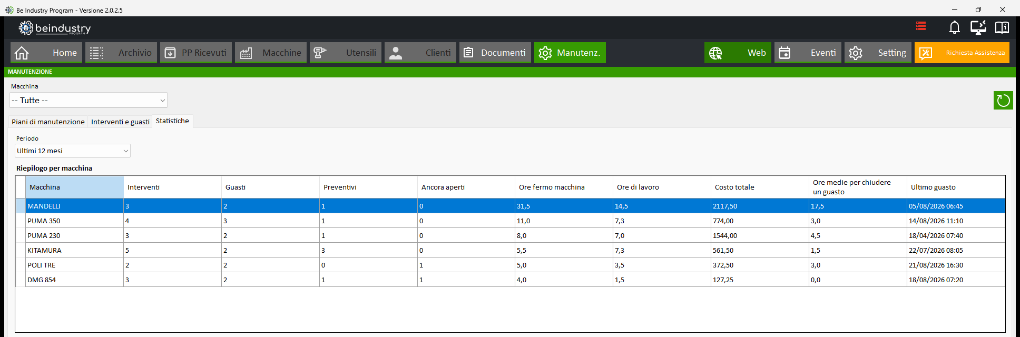Screen dimensions: 1020x337
Task: Select the POLI TRE row
Action: click(x=510, y=265)
